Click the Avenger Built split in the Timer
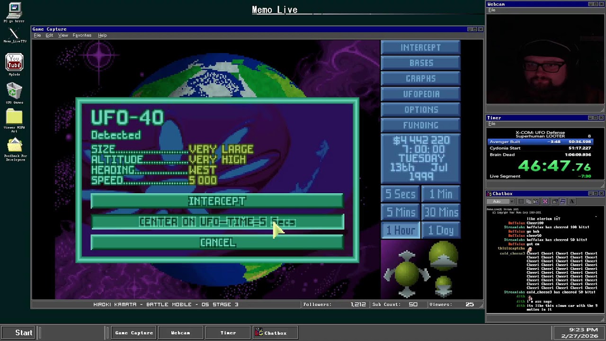This screenshot has height=341, width=606. [x=539, y=142]
